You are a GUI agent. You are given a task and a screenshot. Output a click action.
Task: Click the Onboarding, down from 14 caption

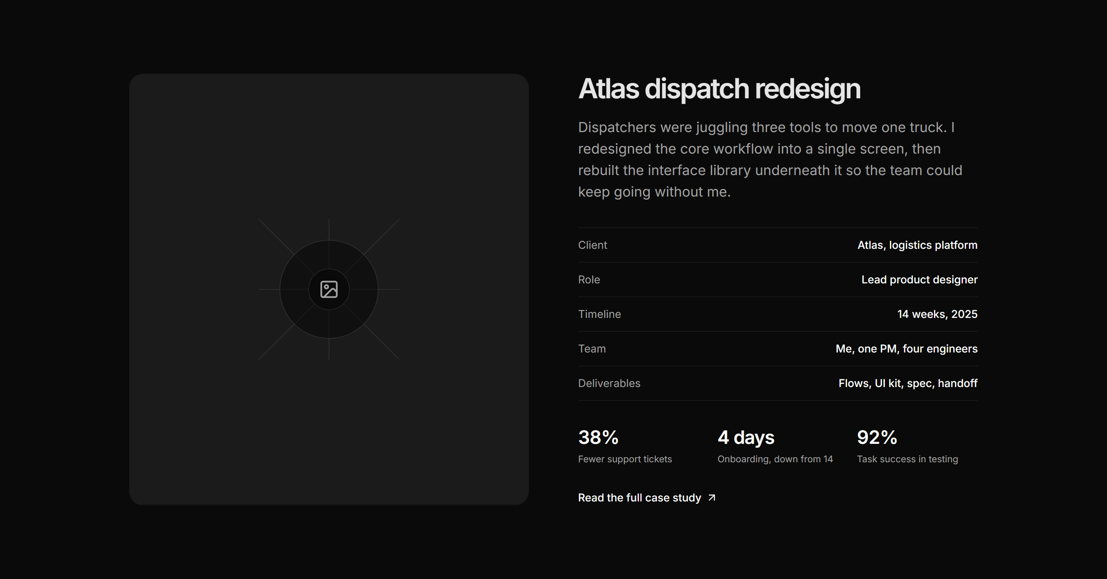click(x=775, y=459)
